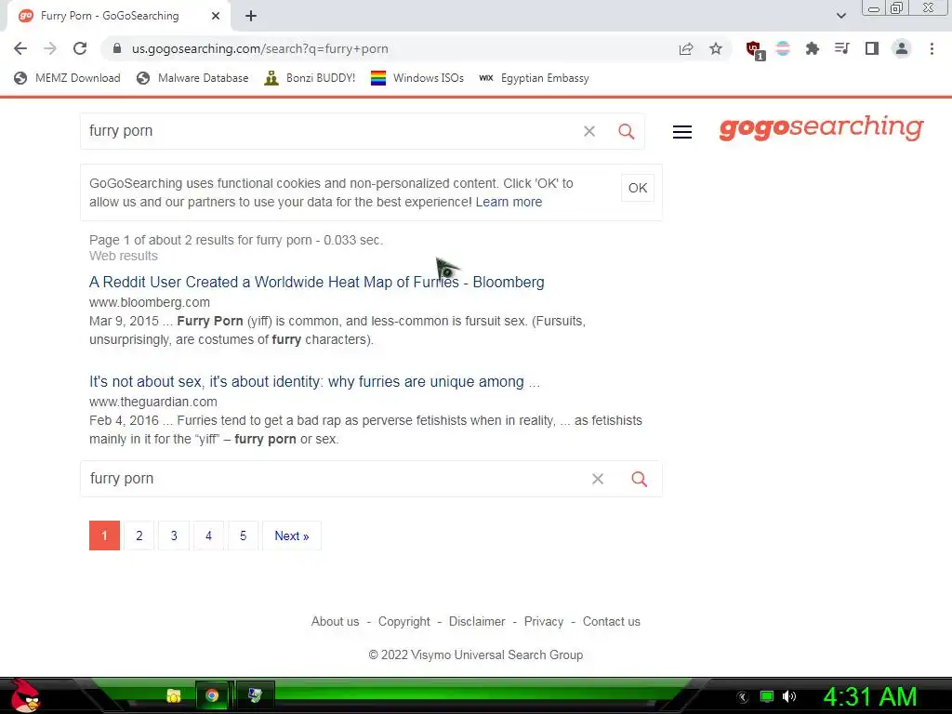
Task: Open the MEMZ Download bookmark
Action: coord(67,78)
